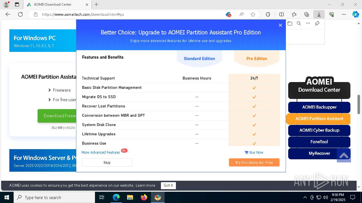The image size is (362, 203).
Task: Add this page to favorites star
Action: pos(253,14)
